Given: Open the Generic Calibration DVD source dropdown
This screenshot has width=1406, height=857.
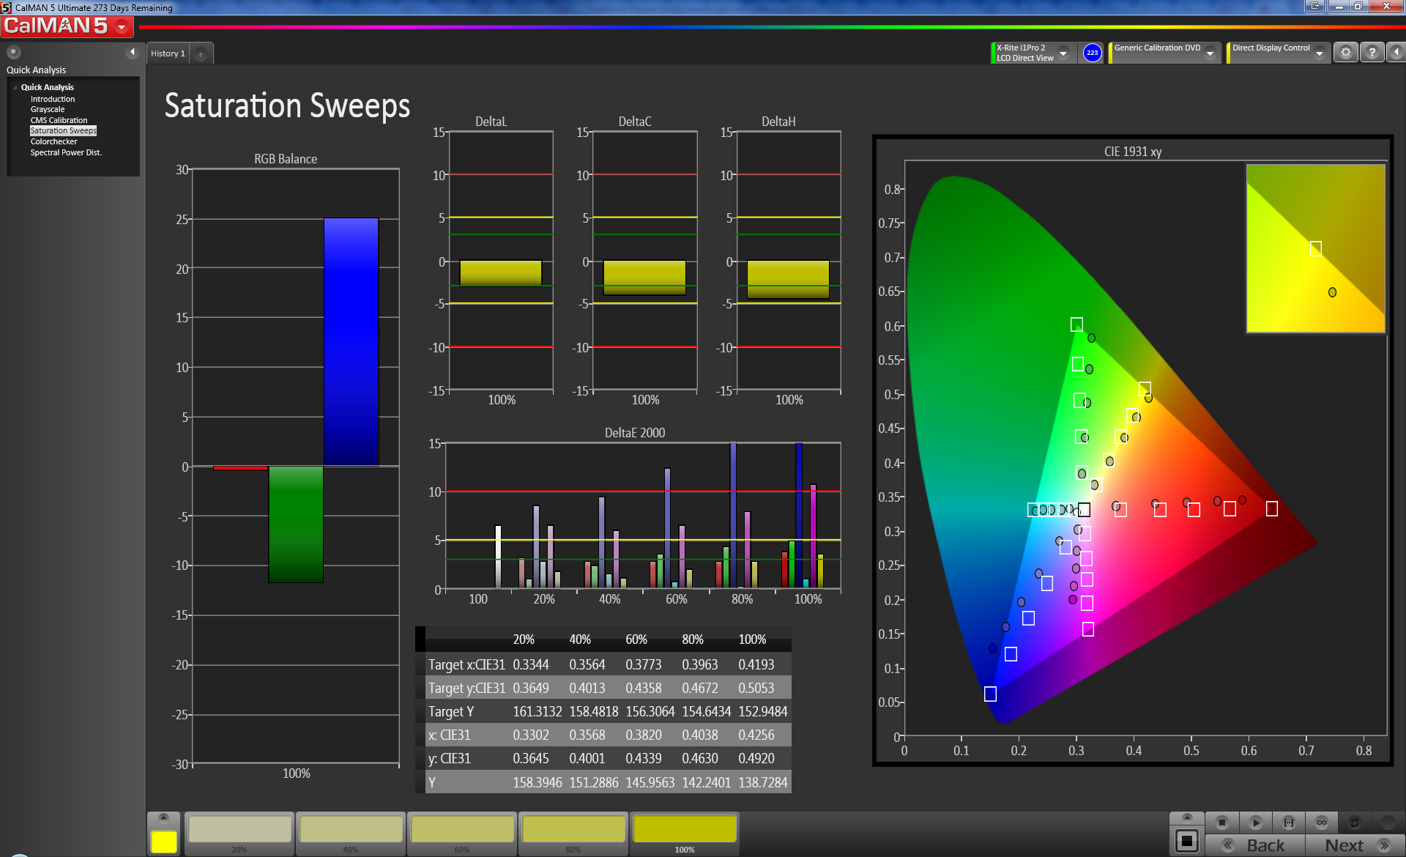Looking at the screenshot, I should pos(1210,53).
